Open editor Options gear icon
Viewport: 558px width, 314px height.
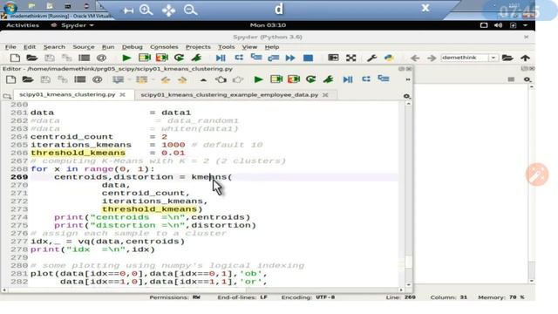click(407, 96)
